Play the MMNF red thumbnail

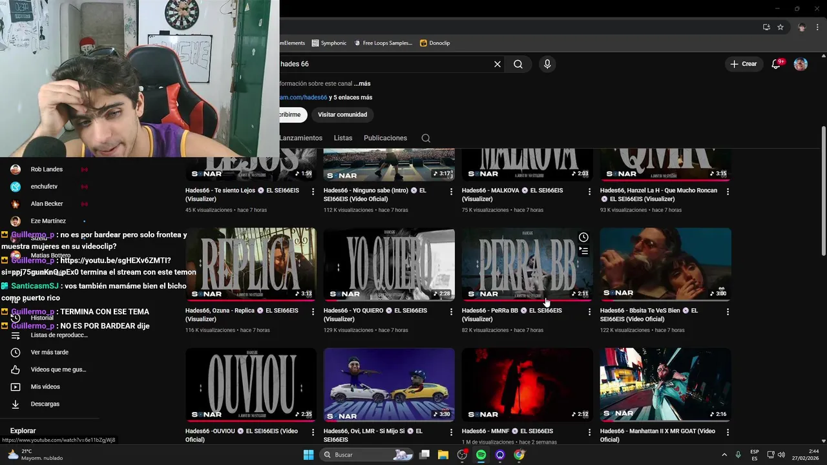(x=527, y=385)
